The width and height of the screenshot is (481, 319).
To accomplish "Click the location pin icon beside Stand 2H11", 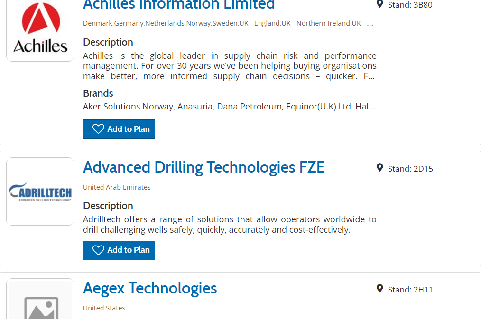I will coord(379,289).
